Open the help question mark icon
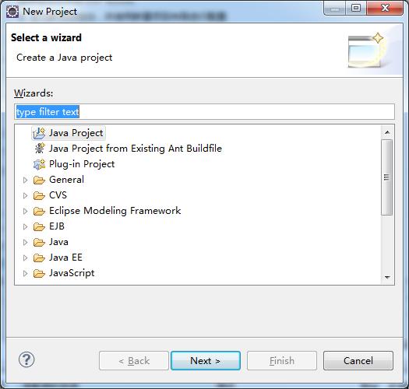 click(26, 359)
